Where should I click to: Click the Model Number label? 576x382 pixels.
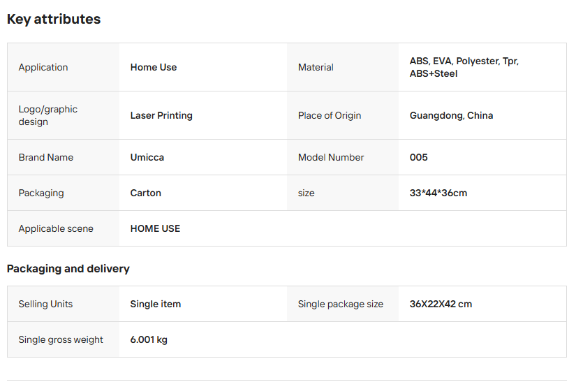pyautogui.click(x=331, y=158)
